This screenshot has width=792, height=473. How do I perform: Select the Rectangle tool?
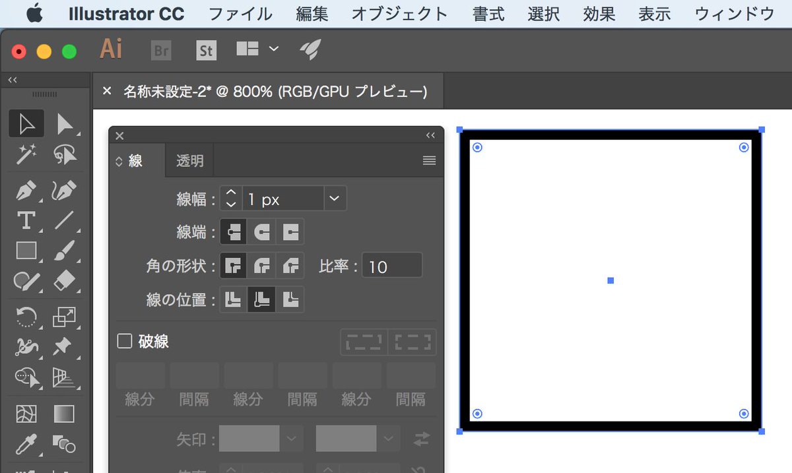(26, 251)
